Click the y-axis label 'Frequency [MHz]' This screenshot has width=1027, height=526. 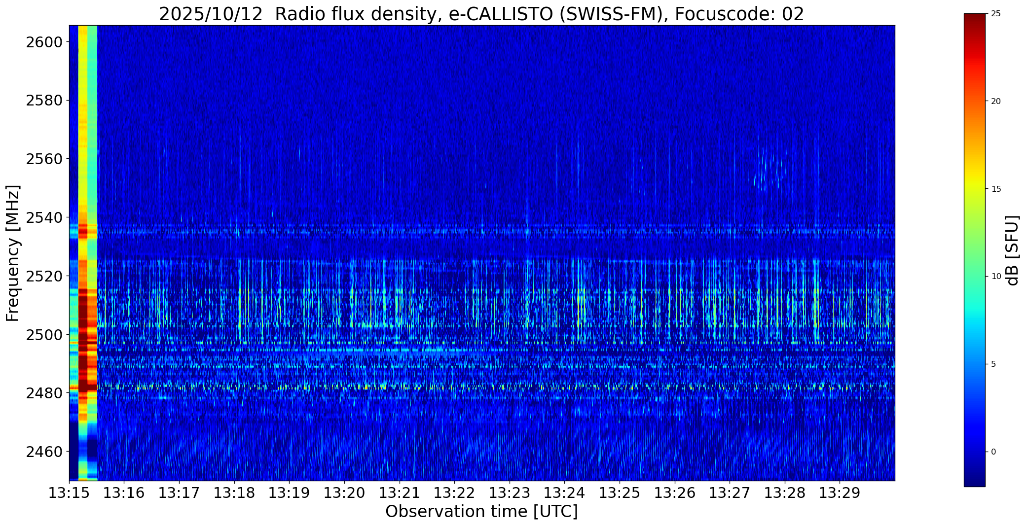(13, 253)
